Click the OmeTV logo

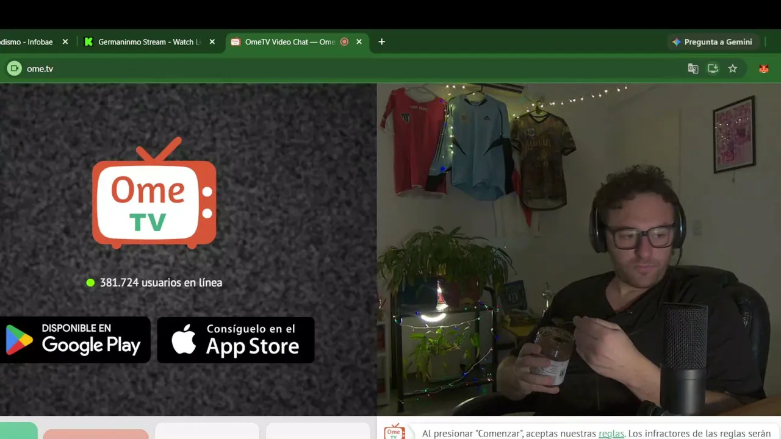154,194
